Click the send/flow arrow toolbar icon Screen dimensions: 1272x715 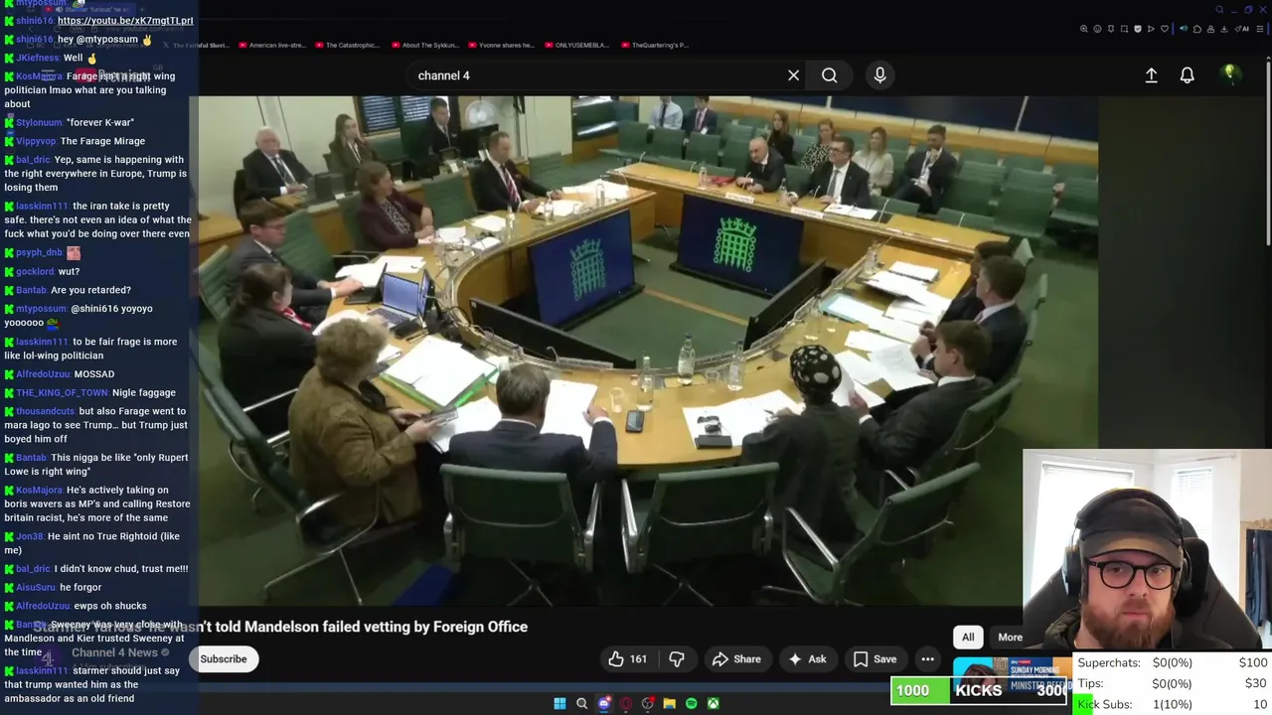click(1151, 29)
